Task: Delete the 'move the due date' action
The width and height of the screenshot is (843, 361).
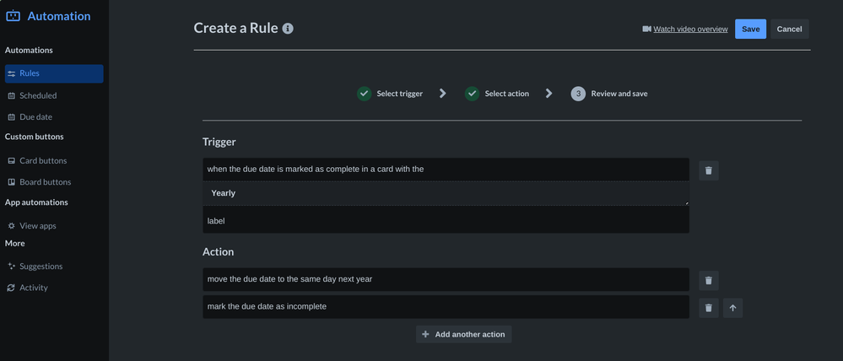Action: pyautogui.click(x=709, y=280)
